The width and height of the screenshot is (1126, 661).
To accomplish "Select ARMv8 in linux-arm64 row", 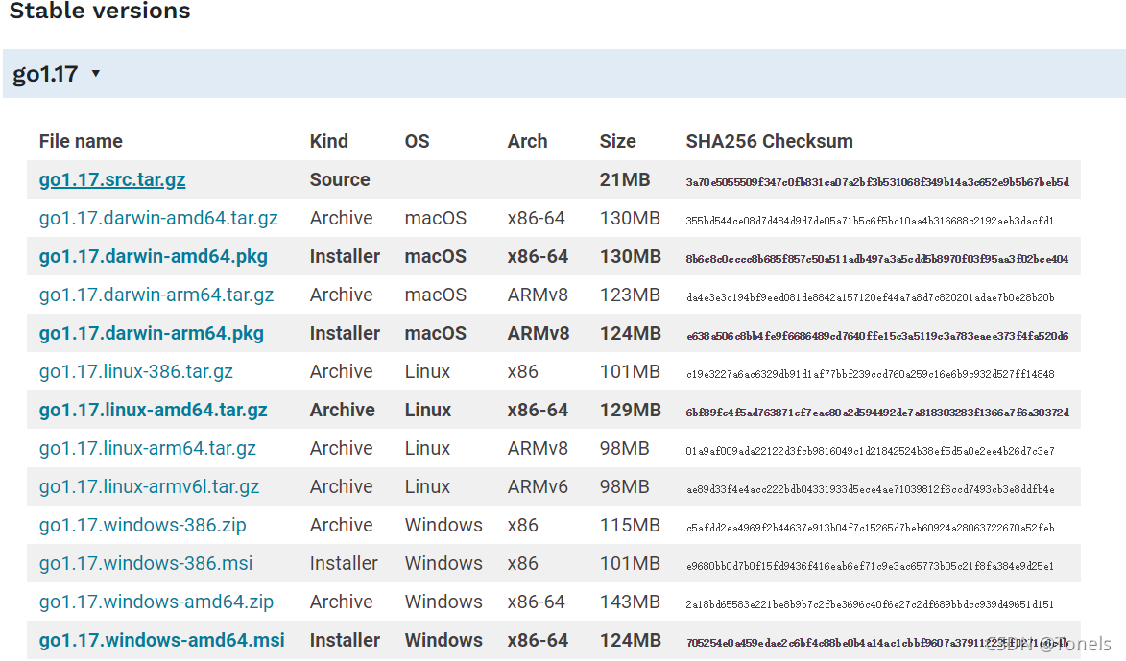I will click(x=538, y=449).
